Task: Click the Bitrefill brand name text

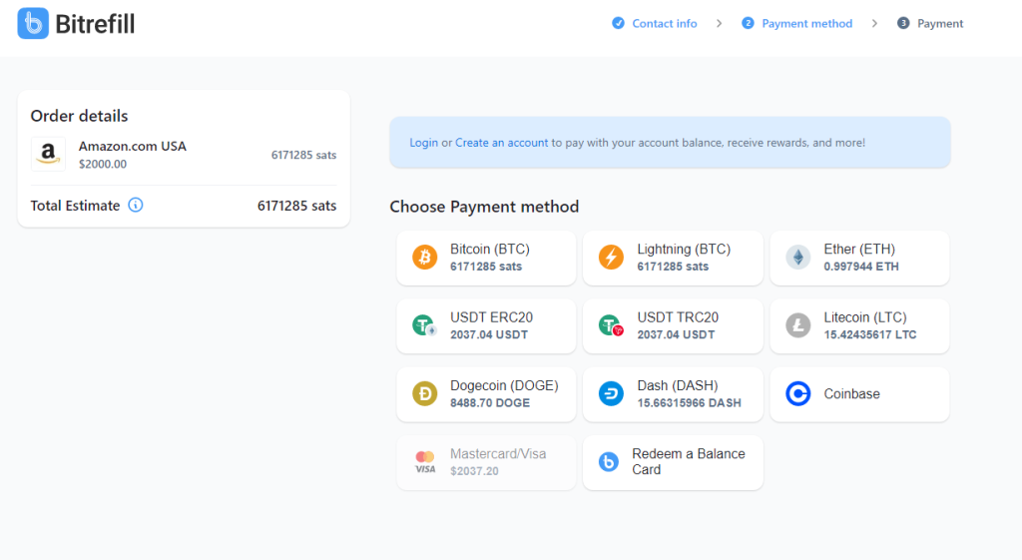Action: [x=95, y=24]
